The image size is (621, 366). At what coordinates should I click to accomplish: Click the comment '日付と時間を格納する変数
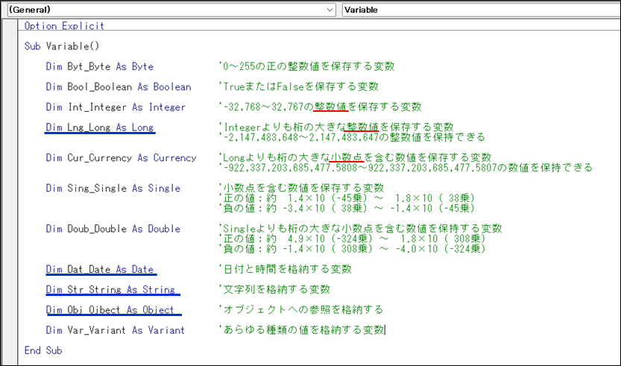(285, 269)
